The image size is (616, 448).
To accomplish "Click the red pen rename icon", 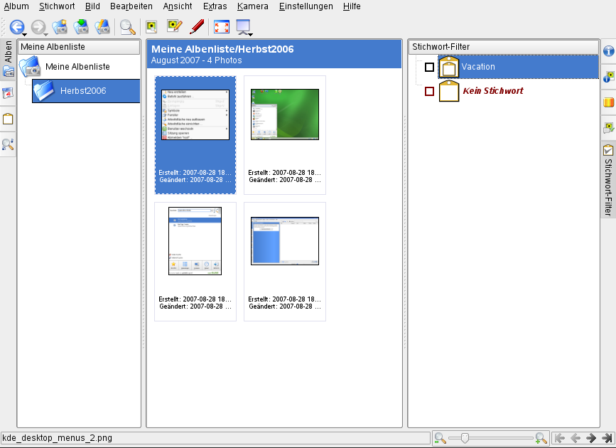I will pos(197,27).
